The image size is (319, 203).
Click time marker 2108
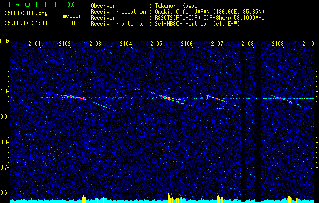(247, 43)
